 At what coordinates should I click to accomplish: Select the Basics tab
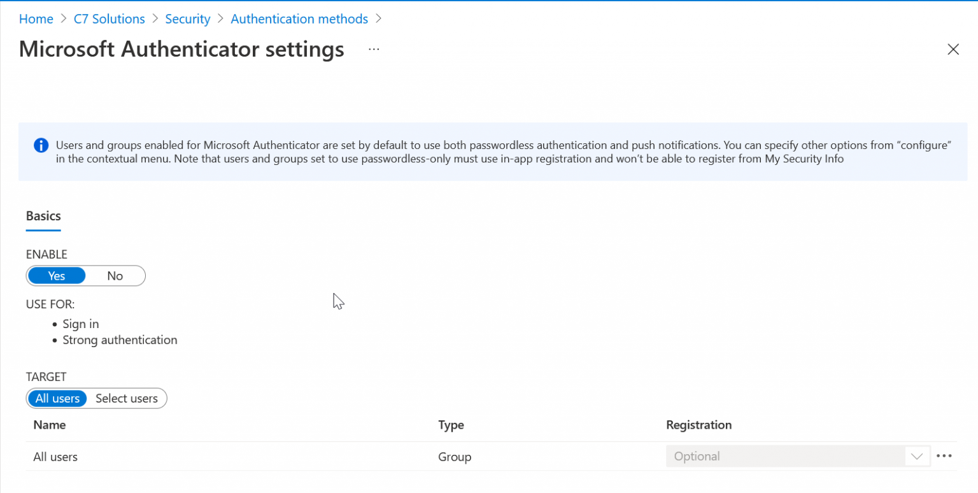click(x=43, y=216)
